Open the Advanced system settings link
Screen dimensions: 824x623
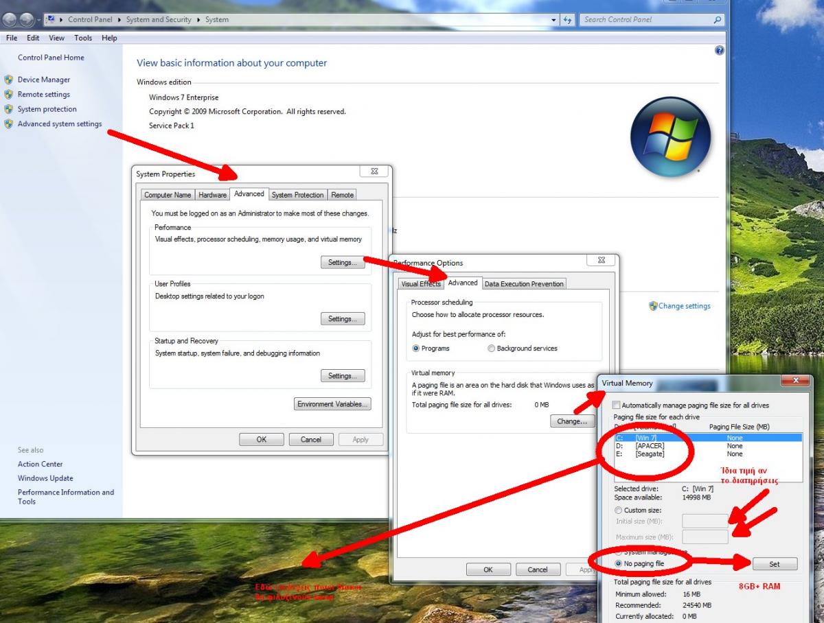tap(60, 124)
